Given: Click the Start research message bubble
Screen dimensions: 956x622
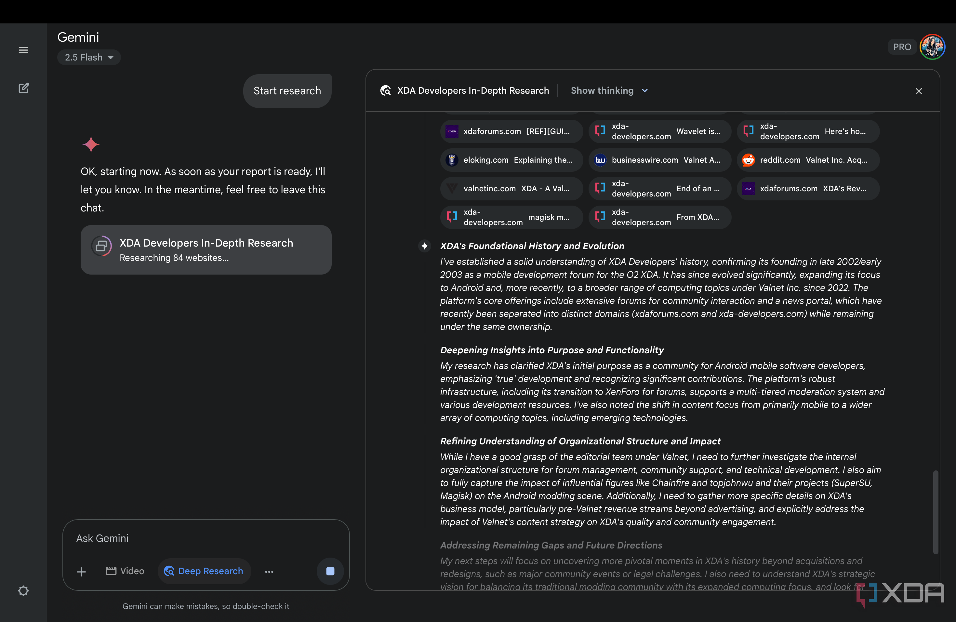Looking at the screenshot, I should (x=287, y=91).
